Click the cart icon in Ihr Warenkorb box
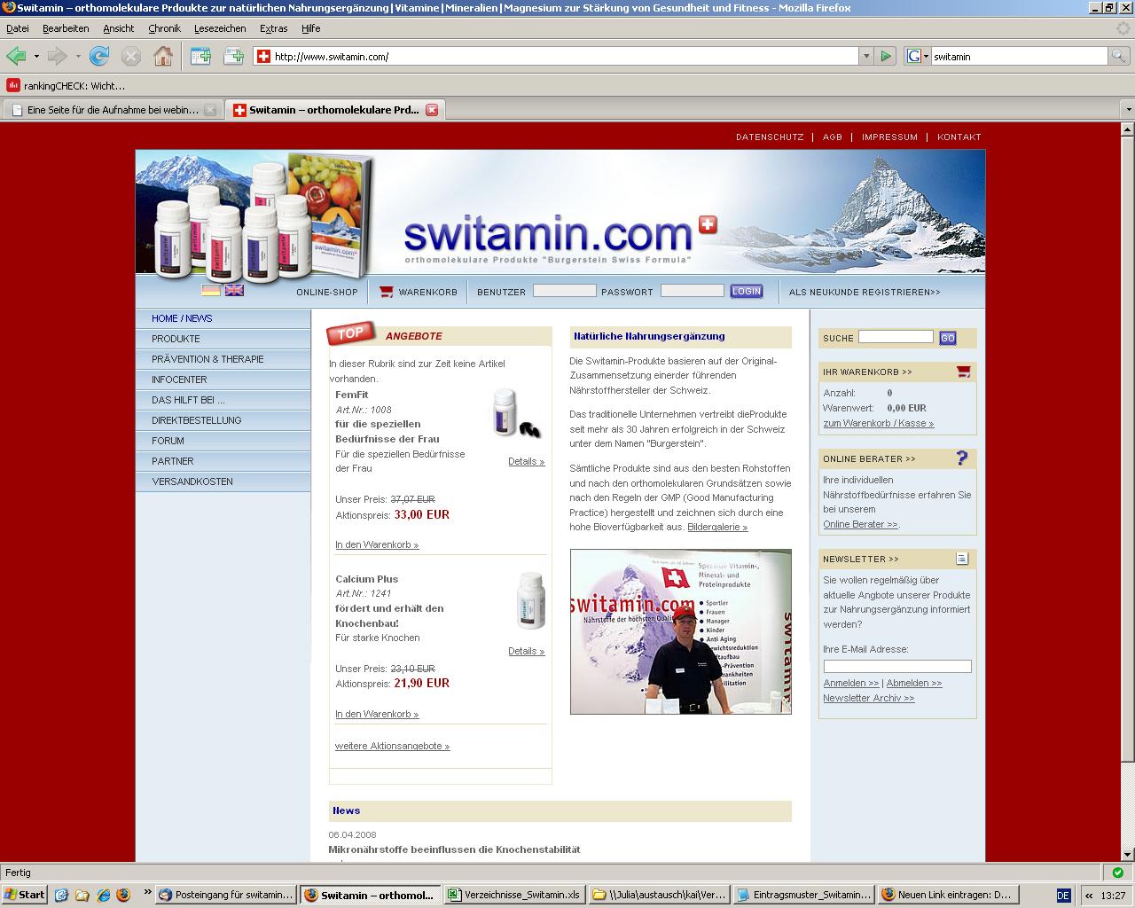This screenshot has width=1135, height=908. [963, 372]
